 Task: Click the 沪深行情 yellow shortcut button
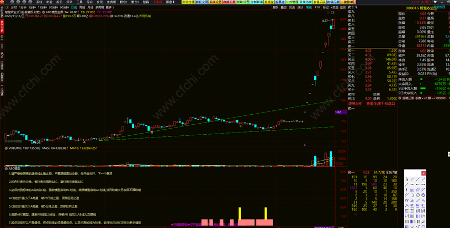tap(188, 2)
